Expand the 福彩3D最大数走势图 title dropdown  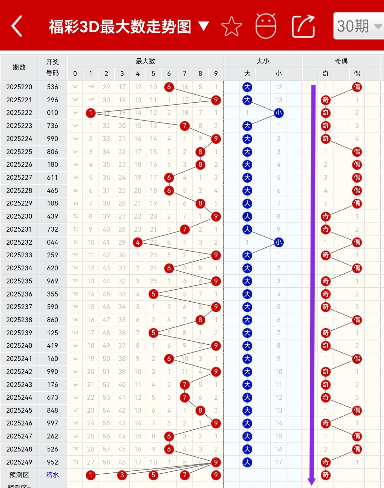203,26
